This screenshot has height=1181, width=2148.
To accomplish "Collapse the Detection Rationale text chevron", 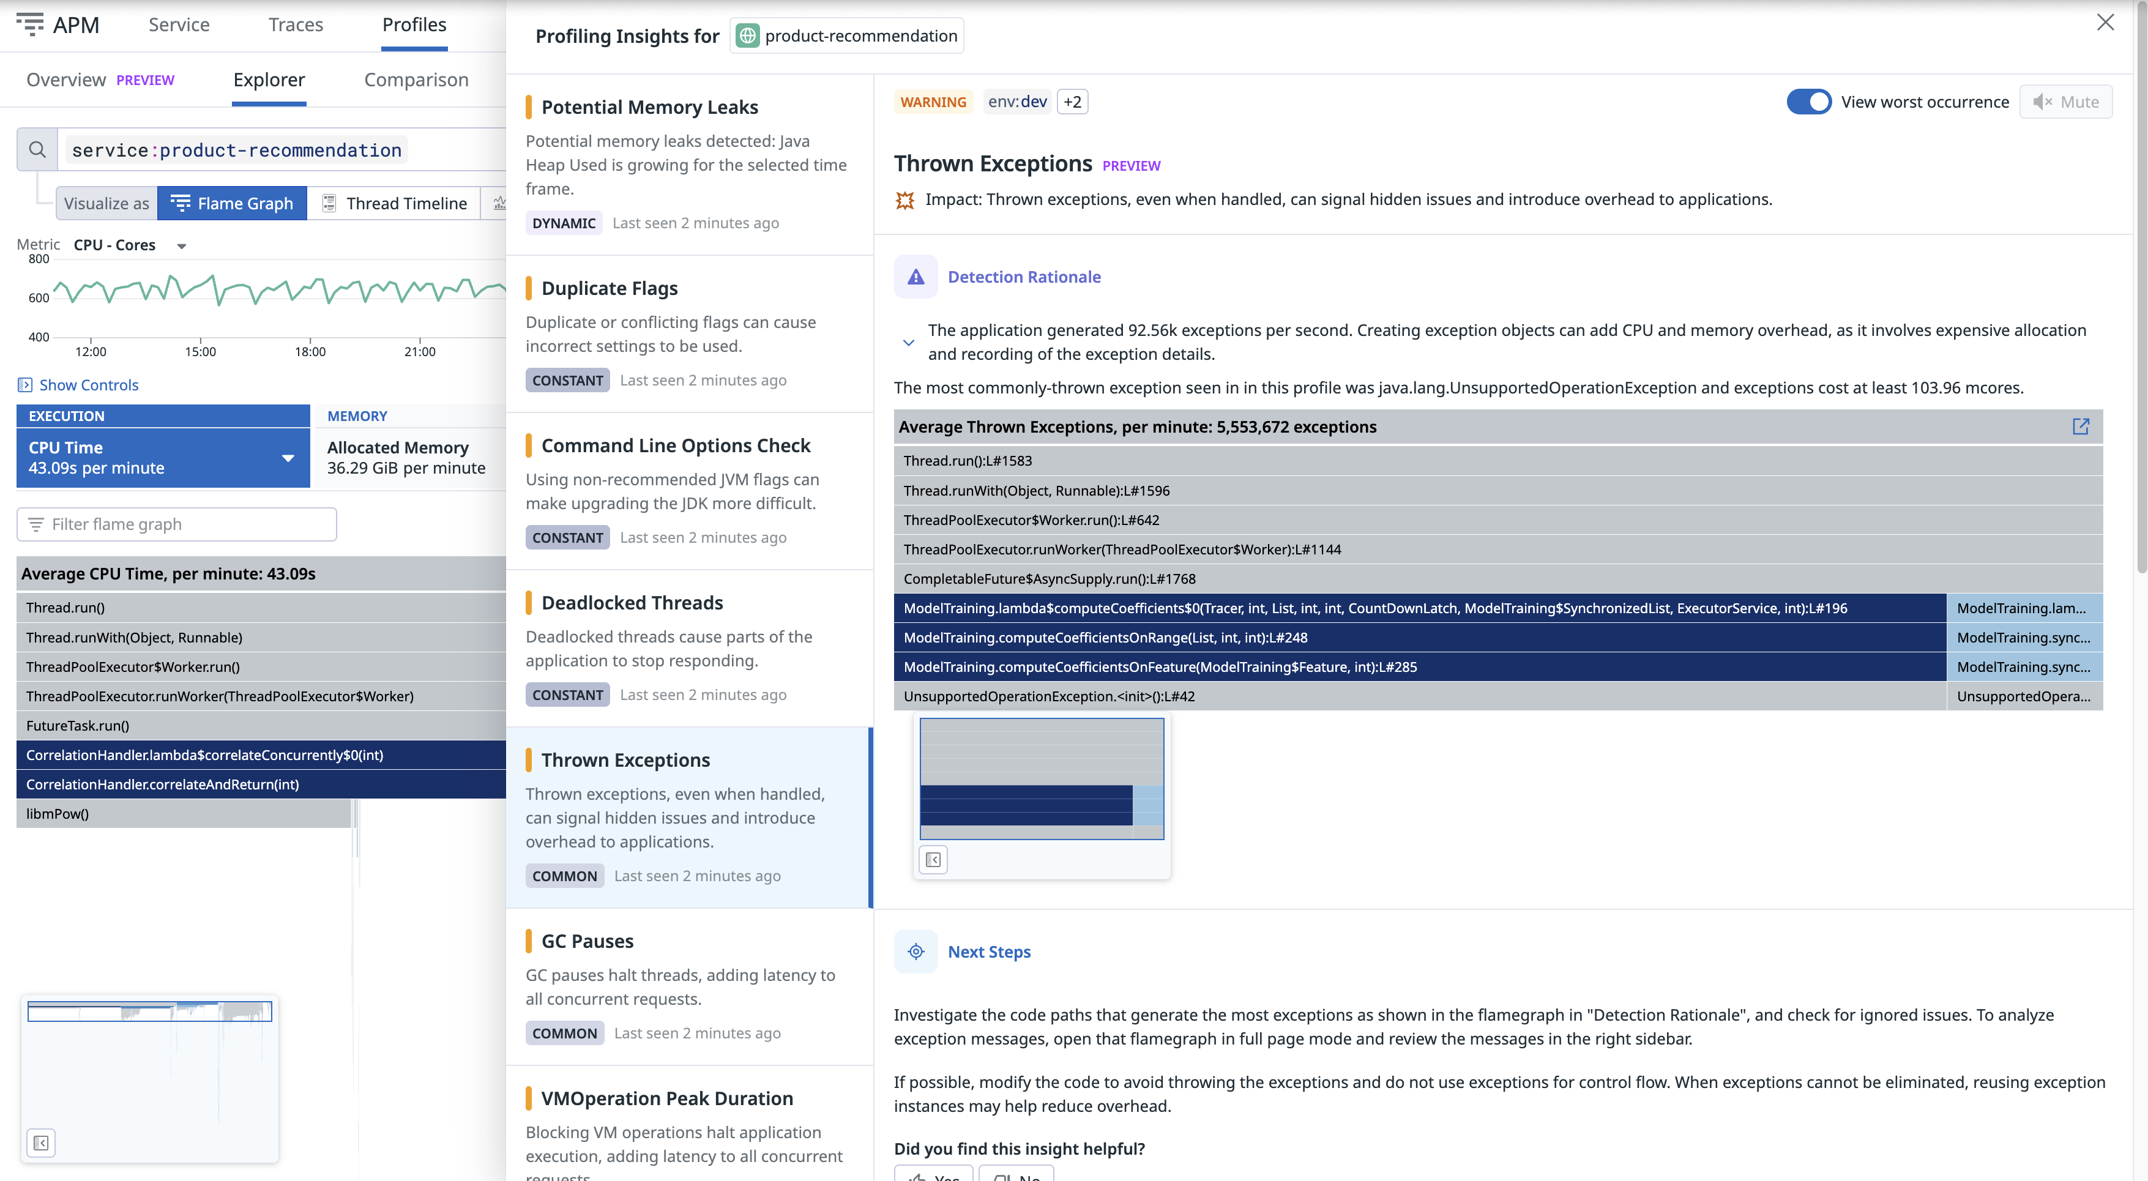I will 908,342.
